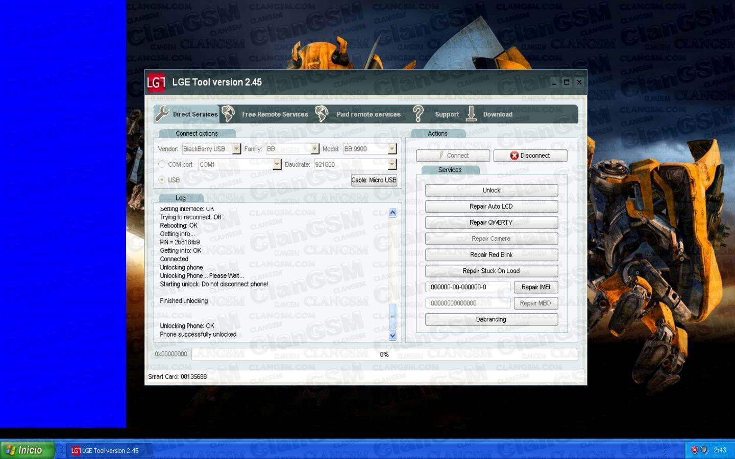Image resolution: width=735 pixels, height=459 pixels.
Task: Expand the Family dropdown
Action: 315,148
